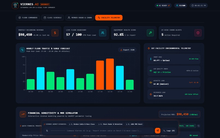
Task: Click the '+8.4% vs last mo' text
Action: [x=41, y=35]
